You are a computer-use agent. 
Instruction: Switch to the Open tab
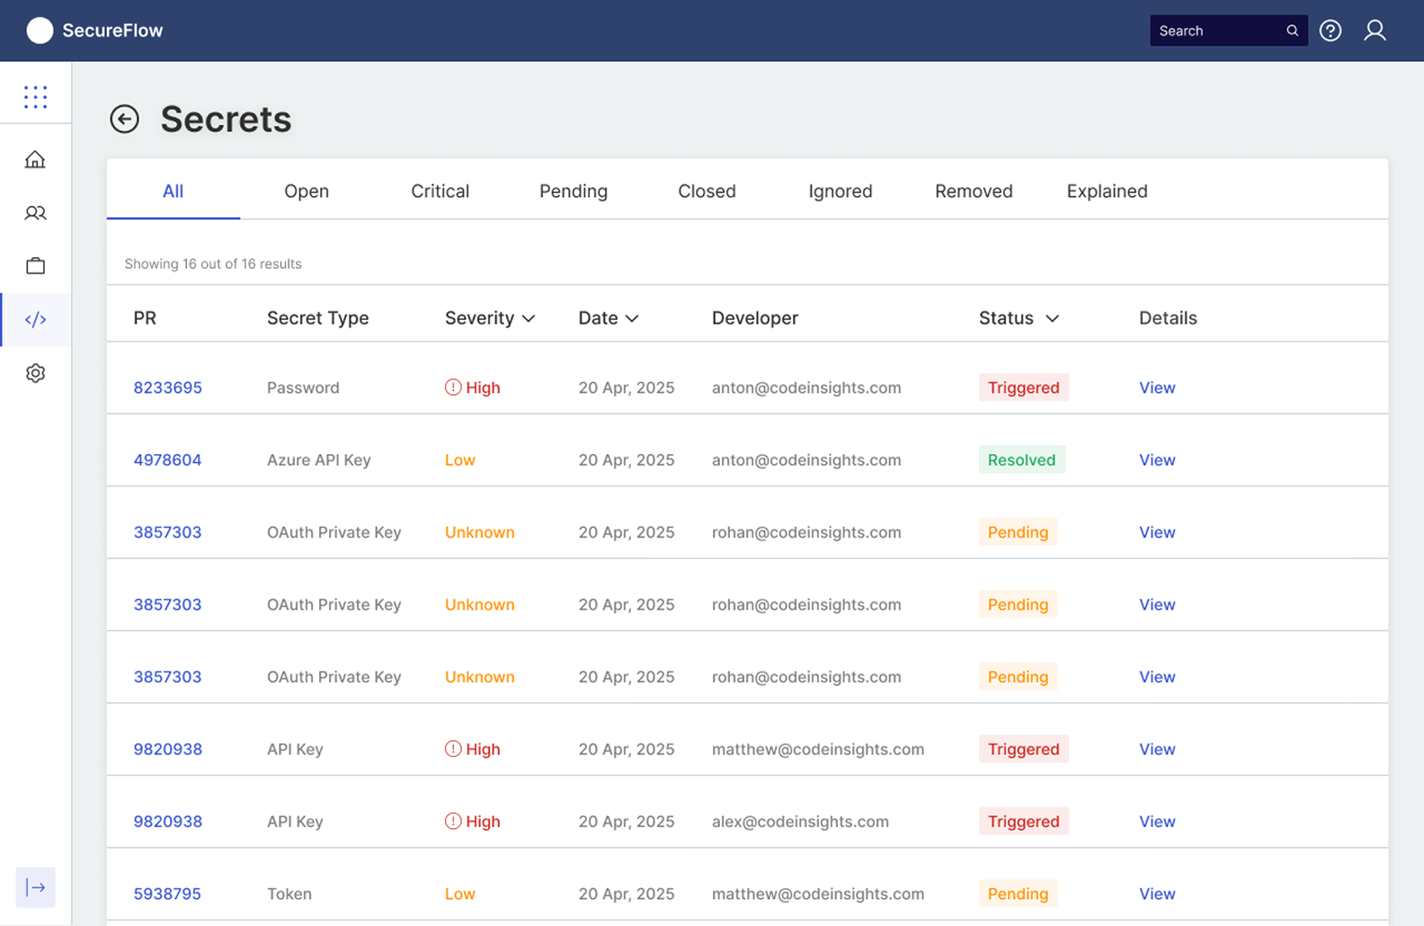click(x=307, y=191)
